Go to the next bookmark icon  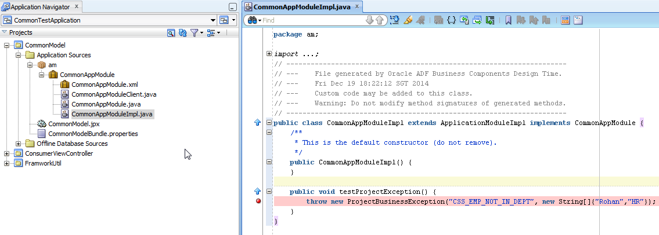[x=521, y=20]
